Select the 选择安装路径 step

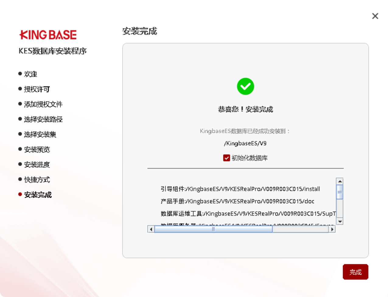click(x=43, y=119)
